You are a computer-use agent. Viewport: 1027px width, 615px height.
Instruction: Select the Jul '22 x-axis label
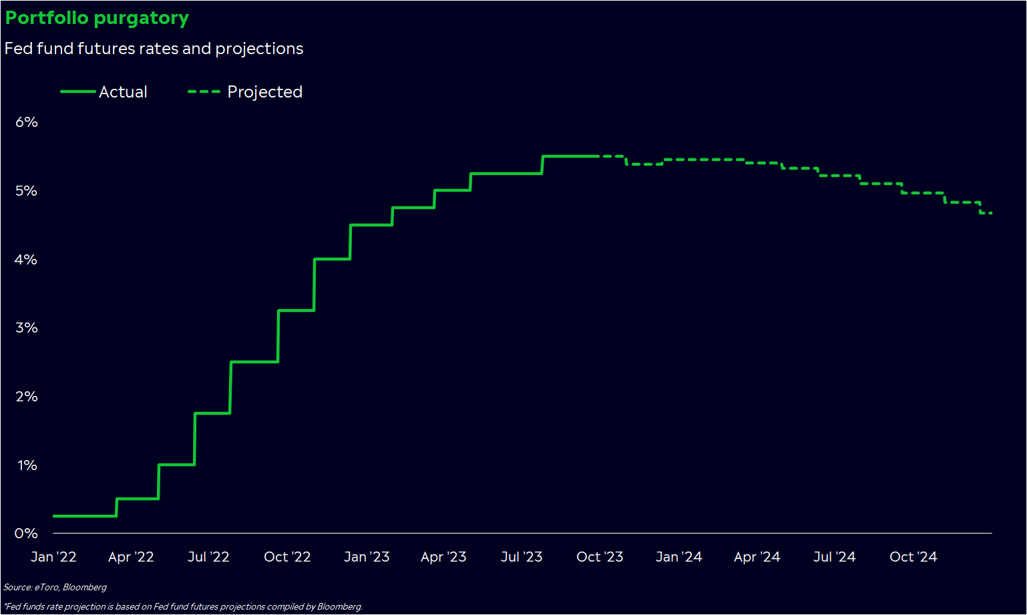point(208,557)
